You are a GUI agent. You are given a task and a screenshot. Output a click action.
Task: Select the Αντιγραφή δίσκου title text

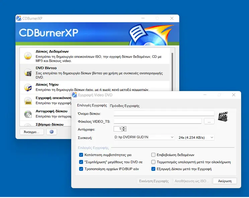point(52,111)
